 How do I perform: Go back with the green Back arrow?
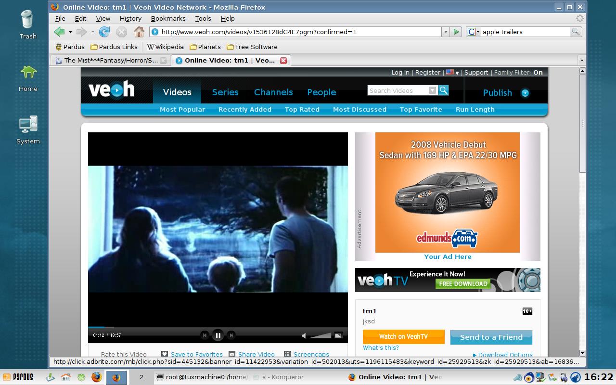click(59, 32)
